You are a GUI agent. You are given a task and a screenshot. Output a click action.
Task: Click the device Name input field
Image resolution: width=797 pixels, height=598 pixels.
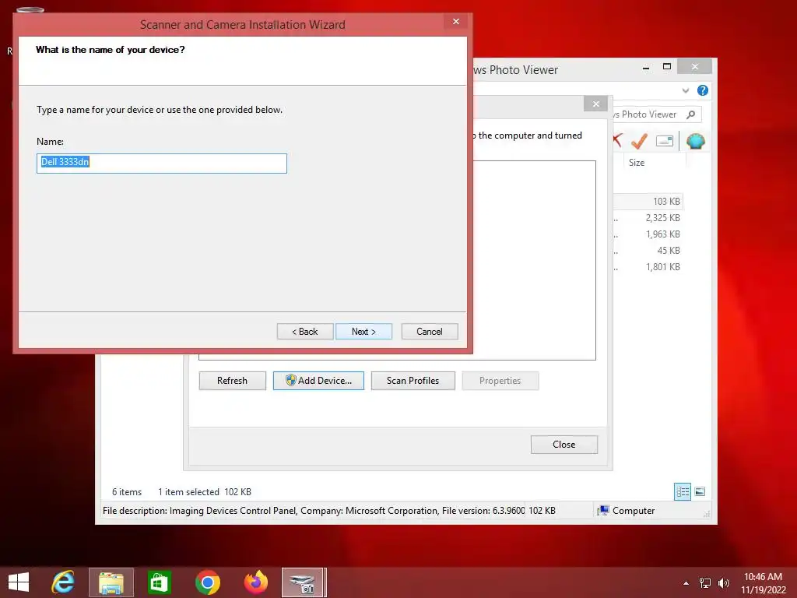point(162,164)
